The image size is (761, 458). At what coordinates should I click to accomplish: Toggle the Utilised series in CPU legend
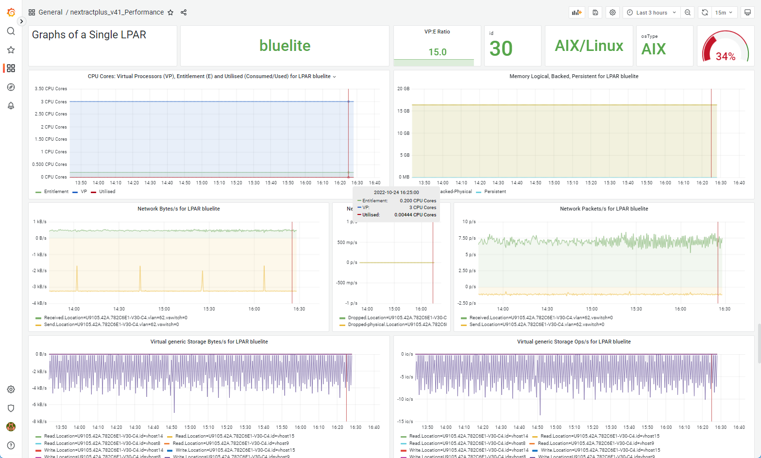click(107, 192)
